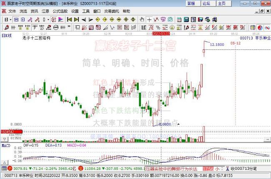Open the 文件 menu

[12, 11]
